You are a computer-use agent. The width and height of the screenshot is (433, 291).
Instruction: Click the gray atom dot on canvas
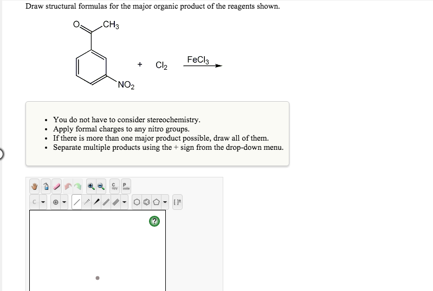coord(98,278)
